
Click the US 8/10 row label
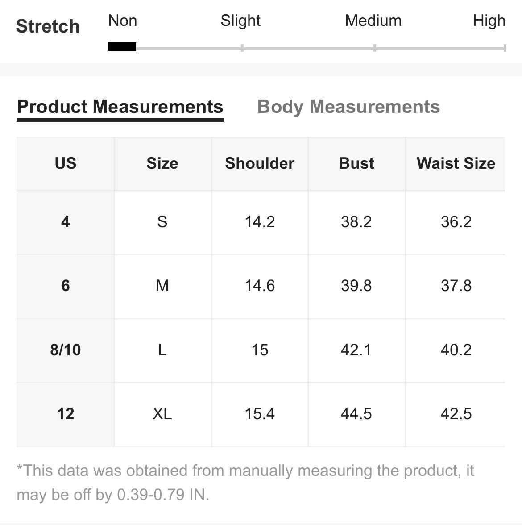[66, 350]
